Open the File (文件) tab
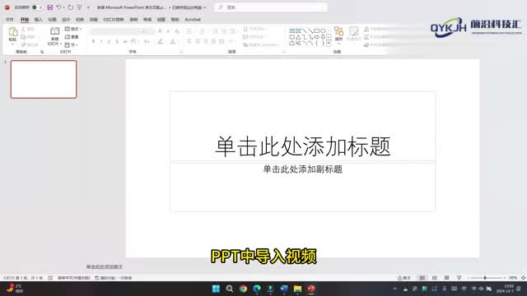The height and width of the screenshot is (296, 527). 9,20
